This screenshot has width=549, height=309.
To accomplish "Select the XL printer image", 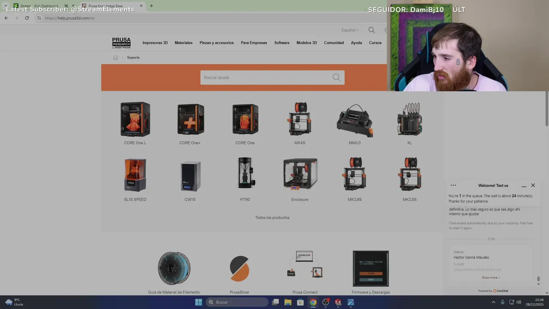I will pyautogui.click(x=410, y=119).
